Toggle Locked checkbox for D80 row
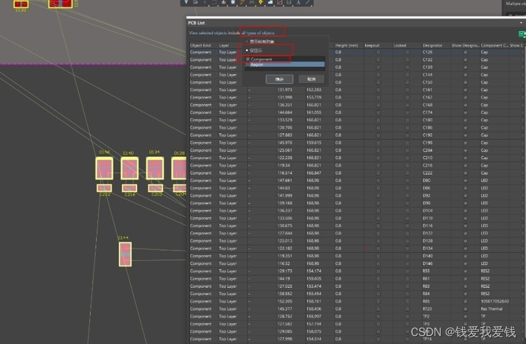The width and height of the screenshot is (526, 344). point(407,181)
